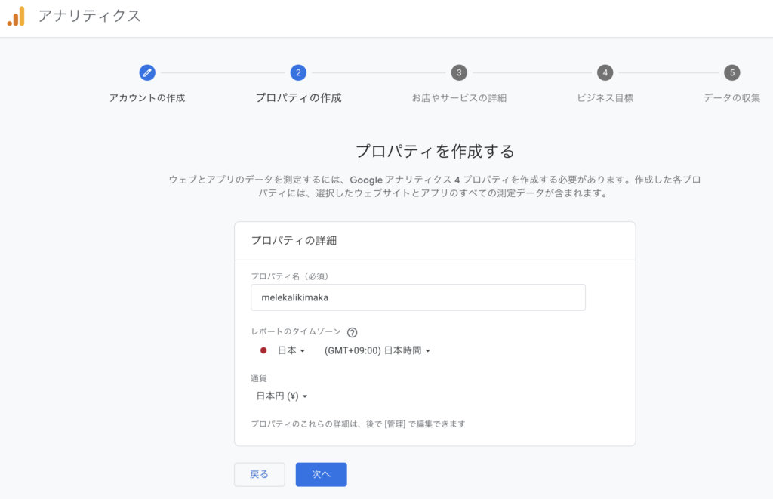Select the step 2 number circle
Screen dimensions: 773x499
click(298, 72)
